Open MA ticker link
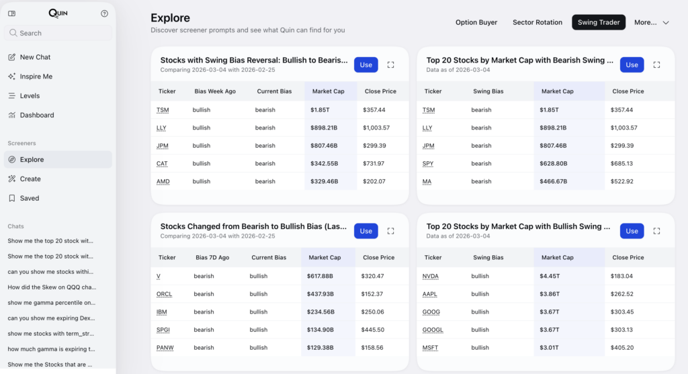The height and width of the screenshot is (374, 688). point(427,181)
